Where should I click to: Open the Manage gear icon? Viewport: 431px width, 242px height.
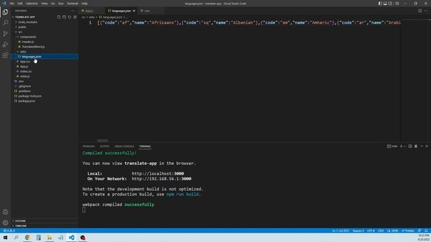5,223
